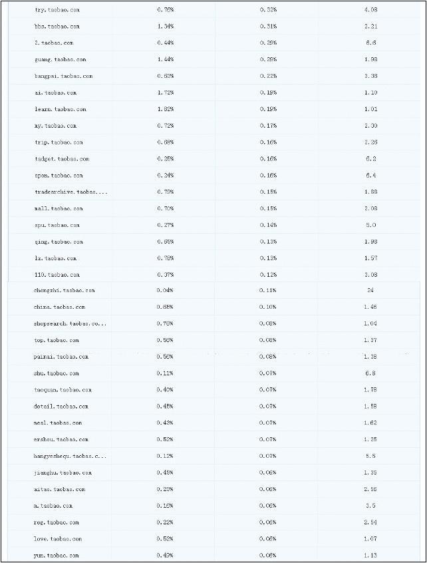This screenshot has height=563, width=427.
Task: Open the learn.taobao.com subdomain
Action: pyautogui.click(x=61, y=109)
